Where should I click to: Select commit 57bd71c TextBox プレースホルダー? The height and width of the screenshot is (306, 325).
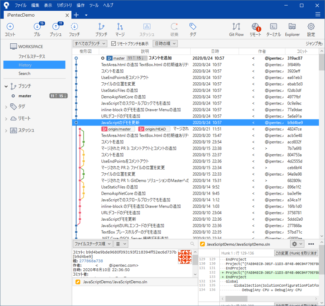click(195, 232)
